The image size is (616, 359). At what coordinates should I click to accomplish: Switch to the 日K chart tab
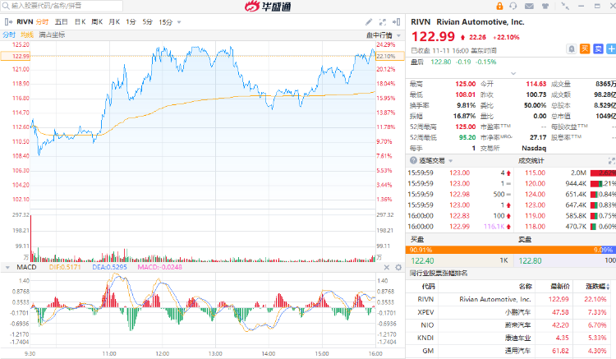pyautogui.click(x=80, y=22)
